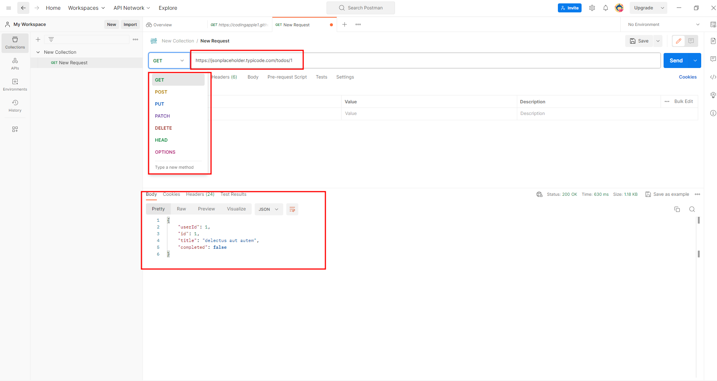Add a new tab with plus icon
The height and width of the screenshot is (381, 717).
[x=345, y=24]
